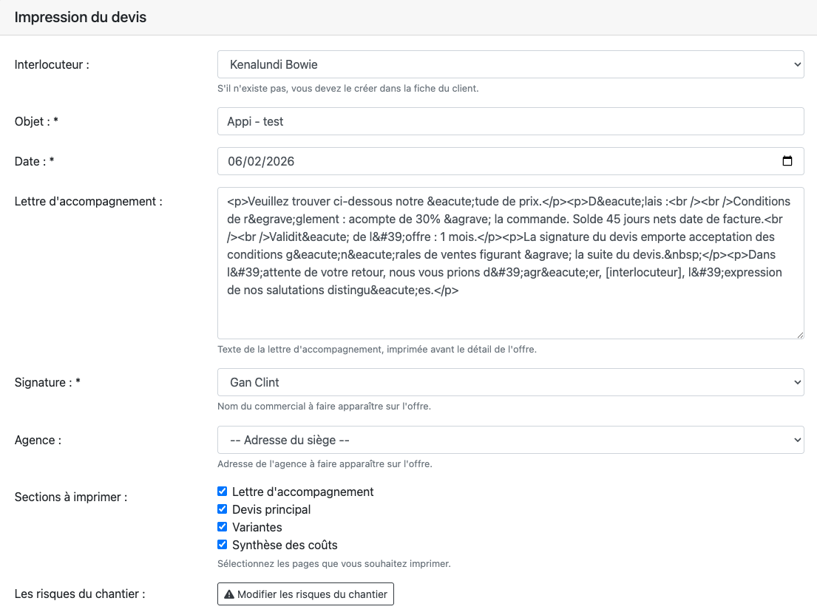Uncheck the Lettre d'accompagnement section checkbox
This screenshot has width=817, height=615.
[x=223, y=492]
